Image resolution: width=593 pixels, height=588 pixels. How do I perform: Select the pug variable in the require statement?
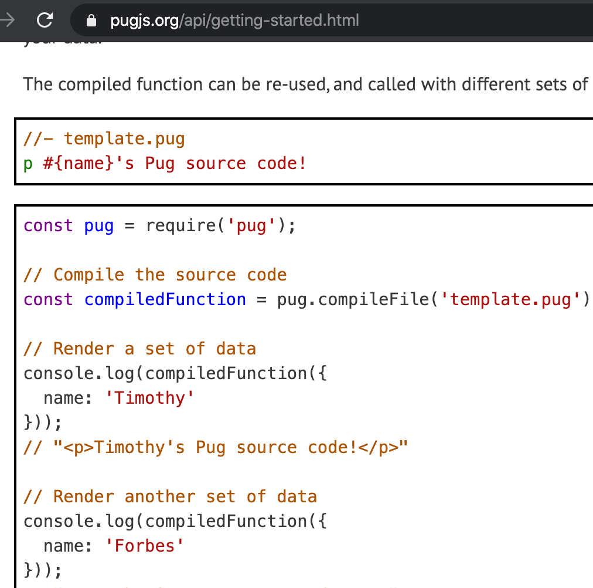tap(98, 225)
